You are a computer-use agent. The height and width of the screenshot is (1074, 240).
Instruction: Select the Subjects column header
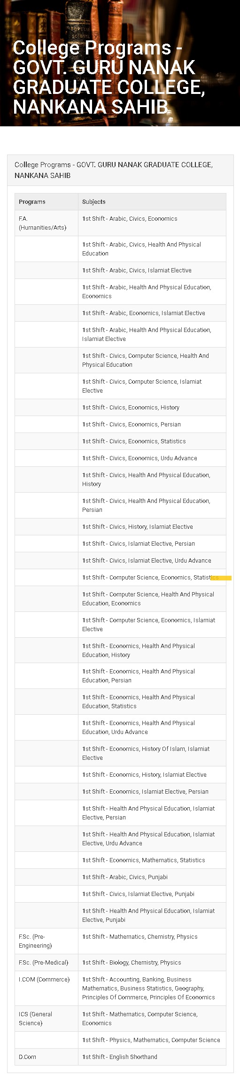point(152,201)
